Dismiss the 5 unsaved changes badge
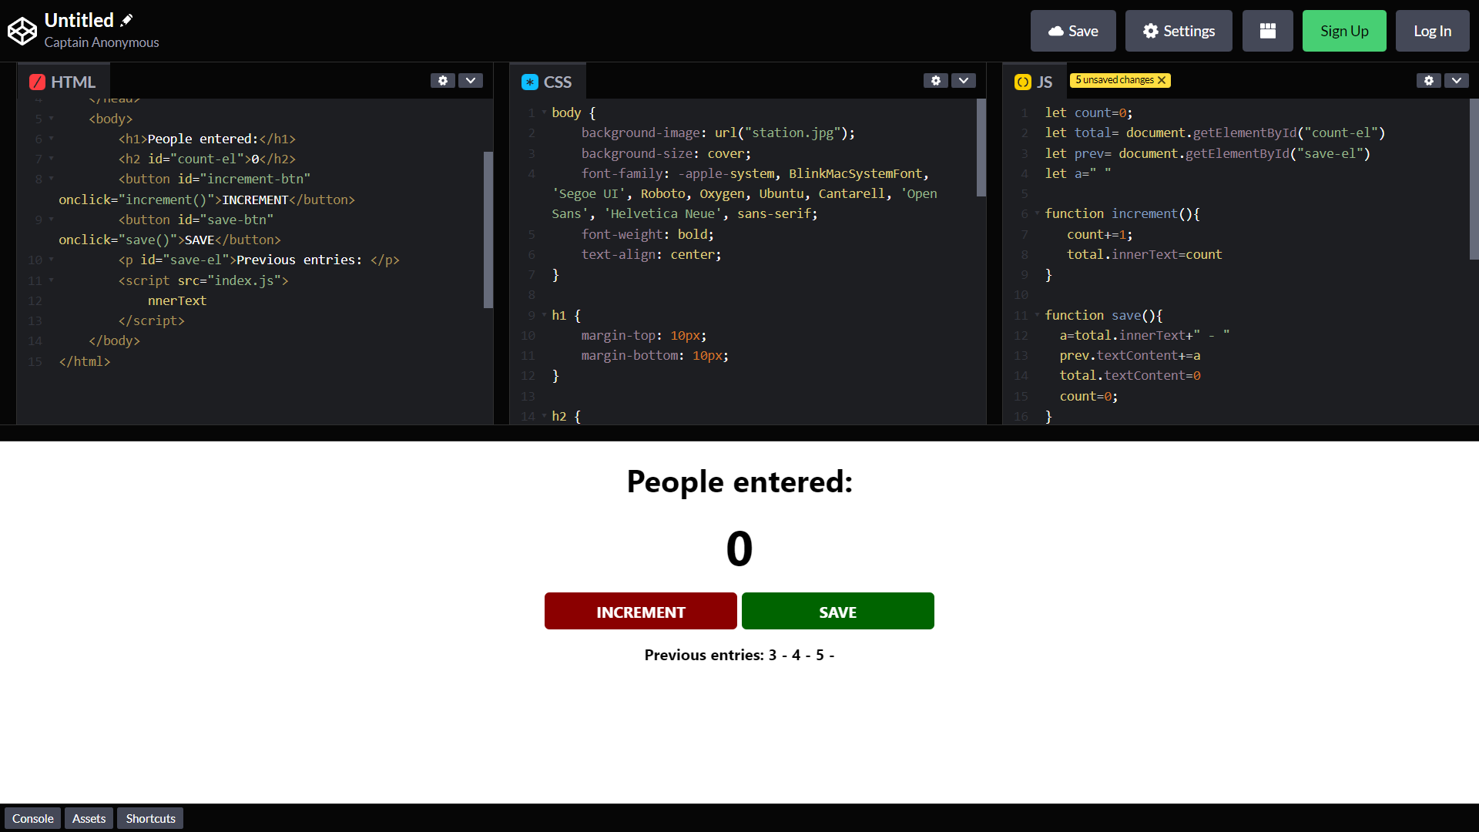The image size is (1479, 832). (x=1162, y=79)
